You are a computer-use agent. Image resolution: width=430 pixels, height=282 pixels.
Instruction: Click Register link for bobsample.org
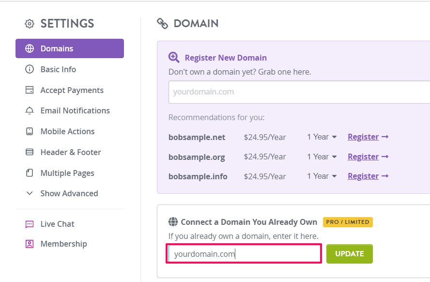click(x=363, y=157)
